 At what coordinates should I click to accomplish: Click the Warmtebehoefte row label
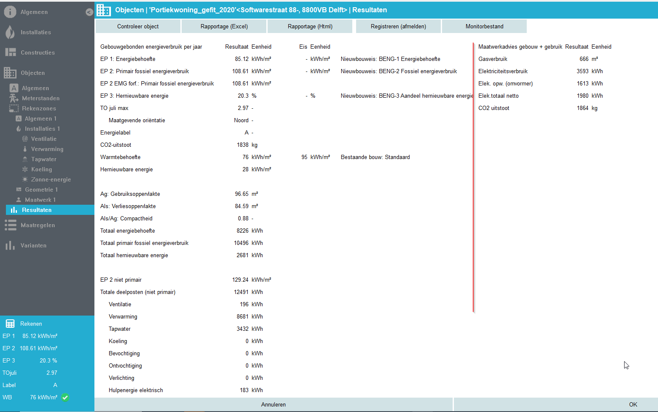[x=120, y=157]
